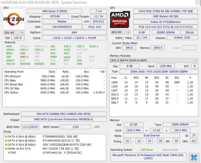Click the OPN field 100-000000023

coord(62,27)
